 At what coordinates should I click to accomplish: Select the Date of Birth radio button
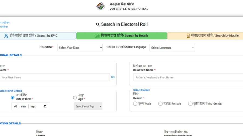coord(12,98)
